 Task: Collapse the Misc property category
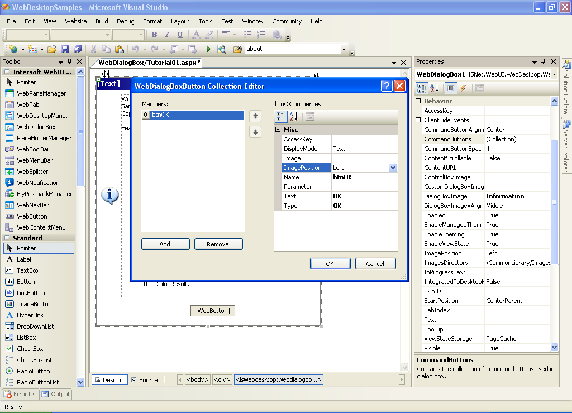click(278, 130)
